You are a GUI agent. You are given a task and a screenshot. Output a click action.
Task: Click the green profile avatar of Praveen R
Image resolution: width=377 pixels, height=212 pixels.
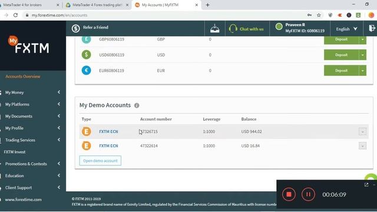[x=279, y=26]
